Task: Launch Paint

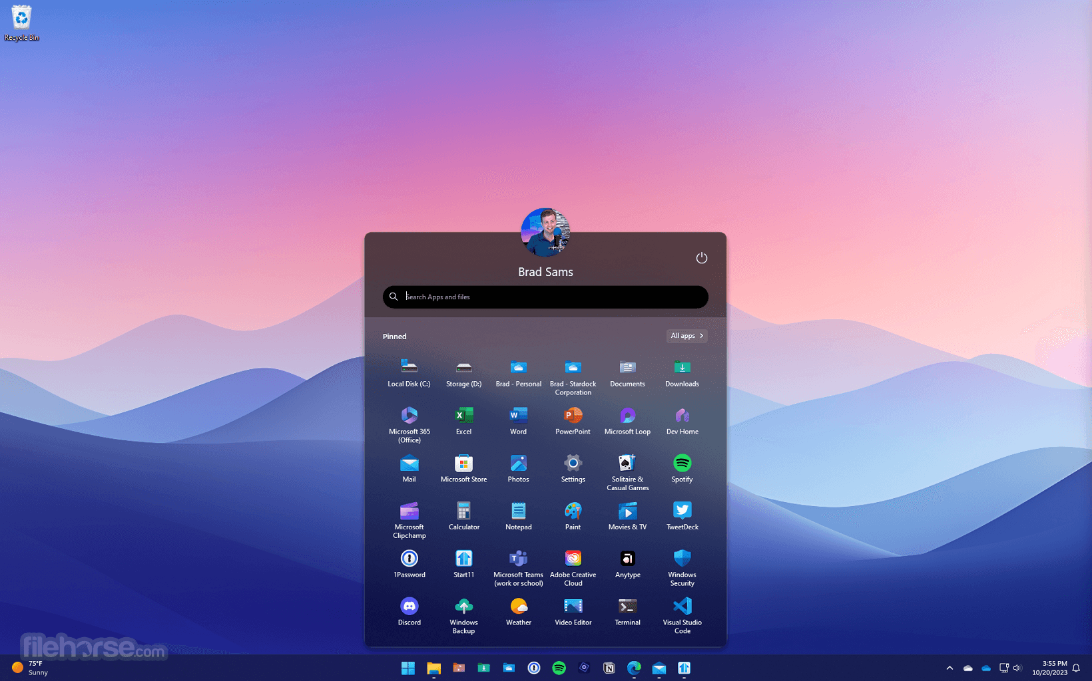Action: (x=573, y=517)
